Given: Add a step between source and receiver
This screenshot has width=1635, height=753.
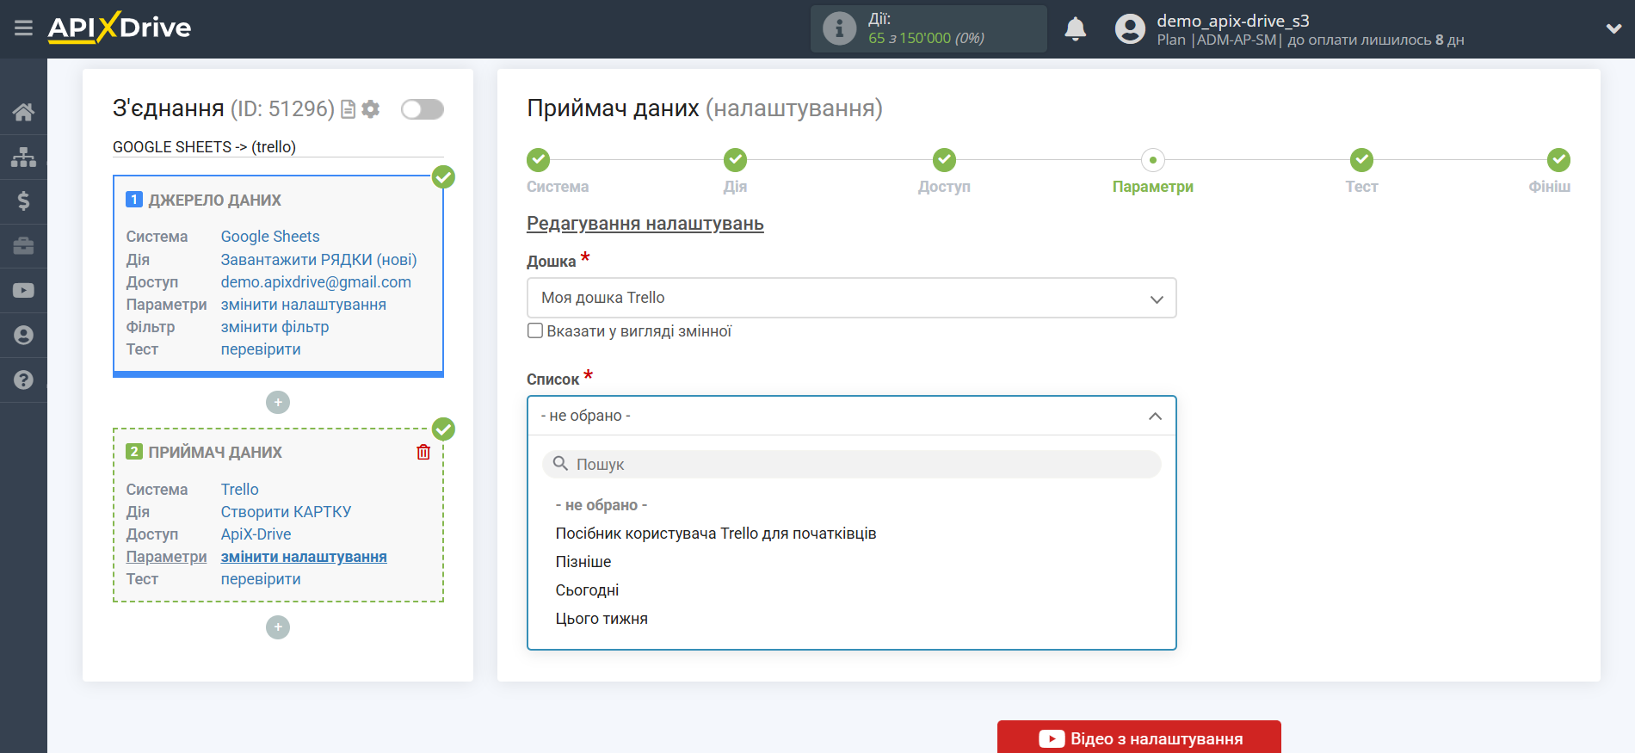Looking at the screenshot, I should coord(278,402).
